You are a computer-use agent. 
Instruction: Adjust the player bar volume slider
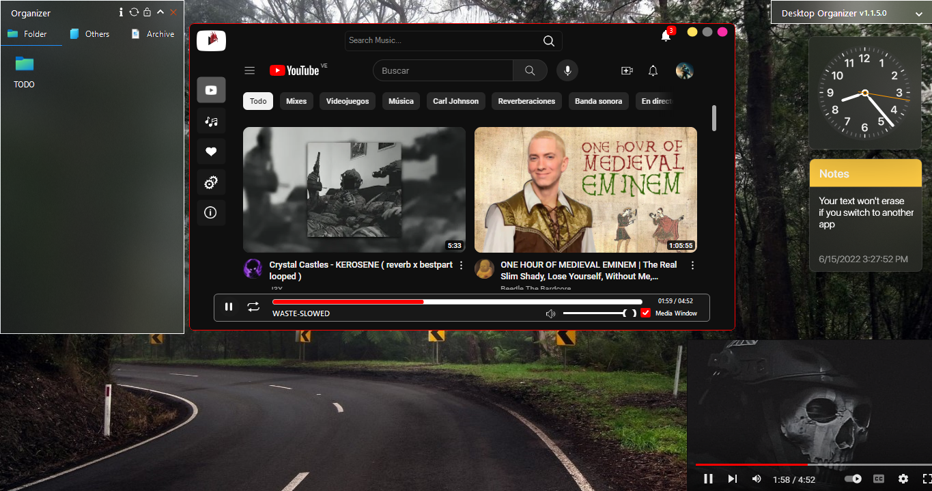point(599,313)
